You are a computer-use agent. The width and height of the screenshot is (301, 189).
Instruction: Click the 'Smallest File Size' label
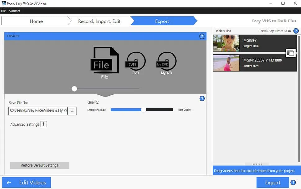coord(97,110)
